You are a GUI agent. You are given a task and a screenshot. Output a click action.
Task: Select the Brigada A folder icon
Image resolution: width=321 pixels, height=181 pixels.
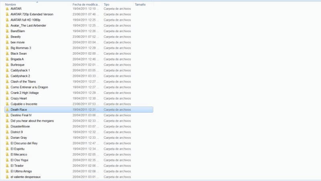click(7, 59)
